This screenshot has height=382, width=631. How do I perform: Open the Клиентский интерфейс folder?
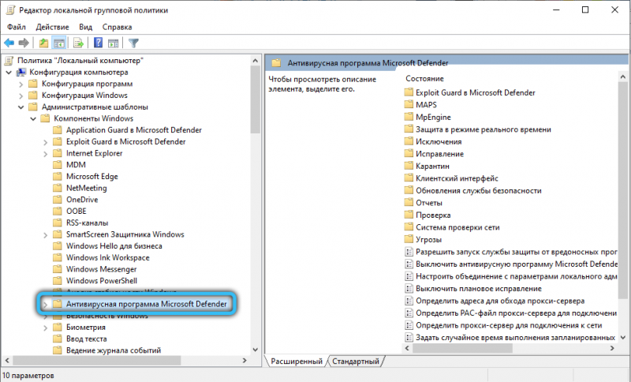coord(457,178)
